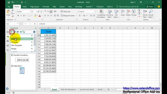This screenshot has width=167, height=94.
Task: Open the File tab
Action: (9, 7)
